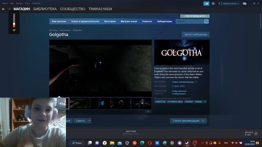Image resolution: width=262 pixels, height=147 pixels.
Task: Launch Opera browser from taskbar
Action: (149, 143)
